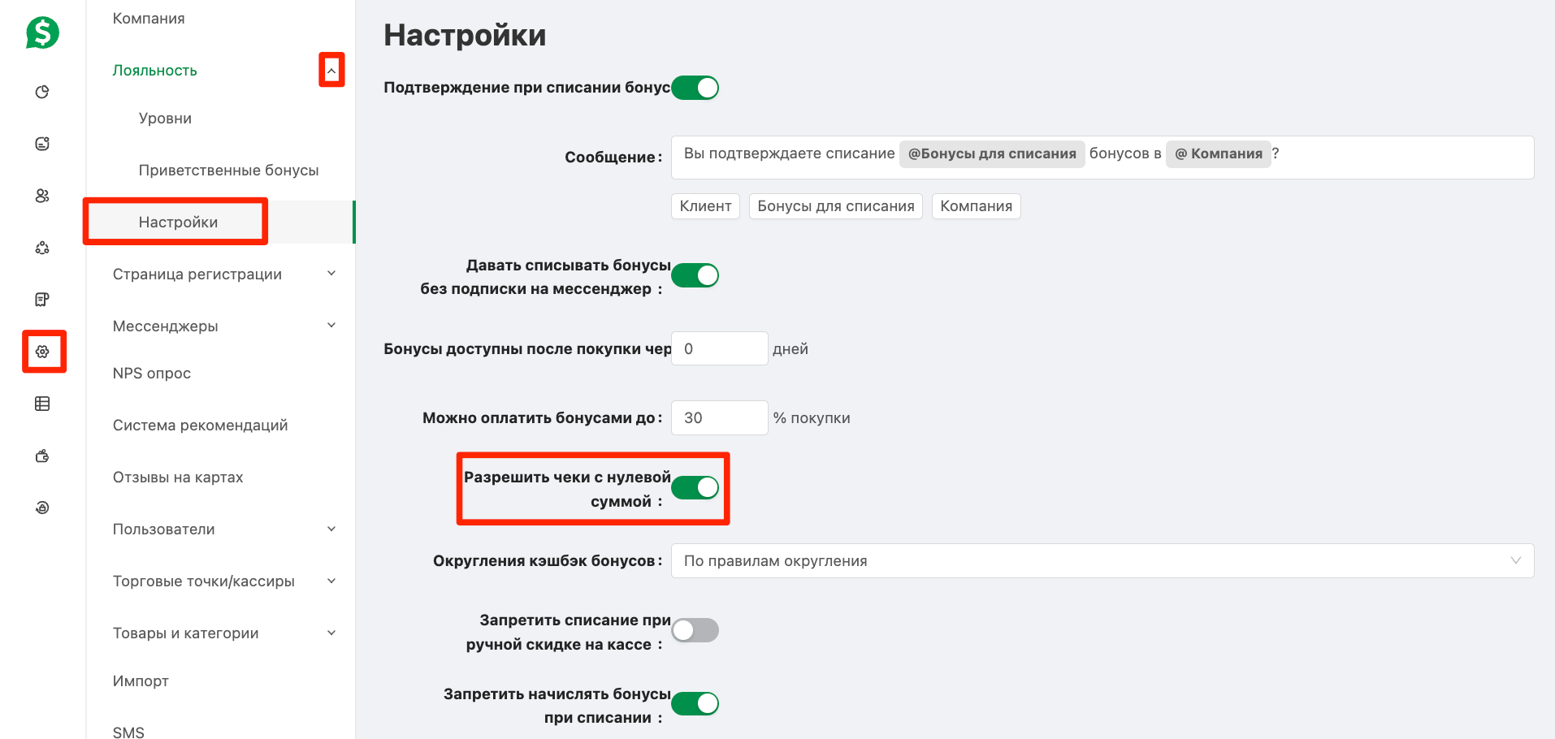This screenshot has width=1555, height=739.
Task: Focus the bonus availability days field
Action: pyautogui.click(x=720, y=348)
